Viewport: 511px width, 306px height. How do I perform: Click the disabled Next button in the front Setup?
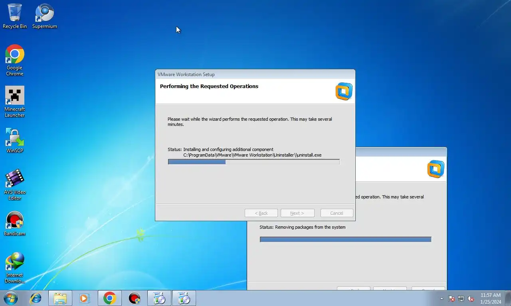[x=297, y=213]
